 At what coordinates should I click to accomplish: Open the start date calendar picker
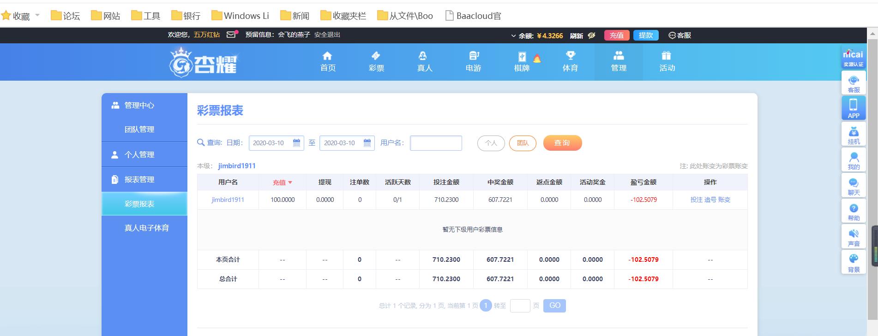pos(297,143)
